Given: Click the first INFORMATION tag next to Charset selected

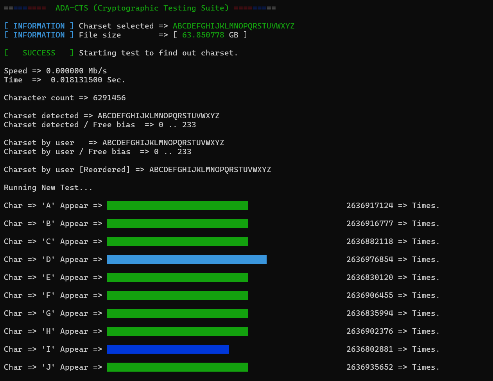Looking at the screenshot, I should [39, 26].
